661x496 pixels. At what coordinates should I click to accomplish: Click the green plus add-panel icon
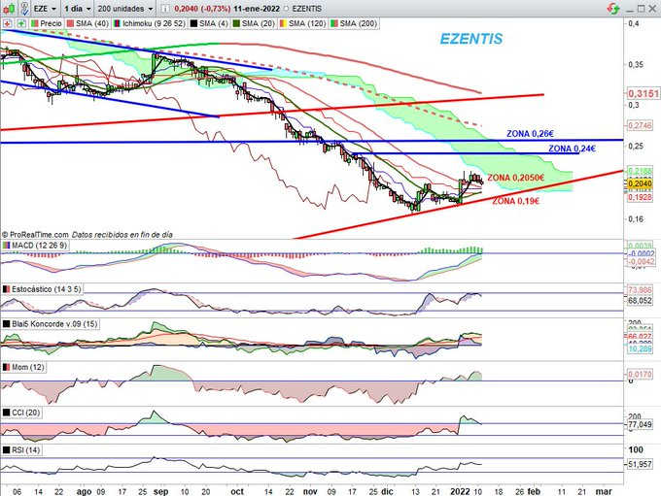click(21, 23)
